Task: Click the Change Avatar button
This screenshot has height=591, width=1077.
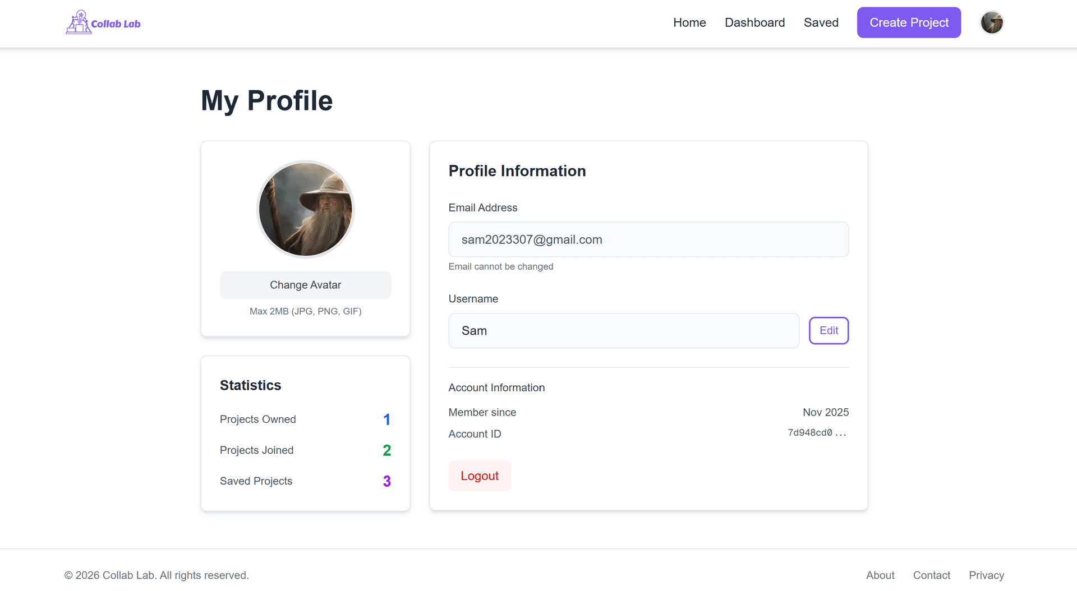Action: (305, 285)
